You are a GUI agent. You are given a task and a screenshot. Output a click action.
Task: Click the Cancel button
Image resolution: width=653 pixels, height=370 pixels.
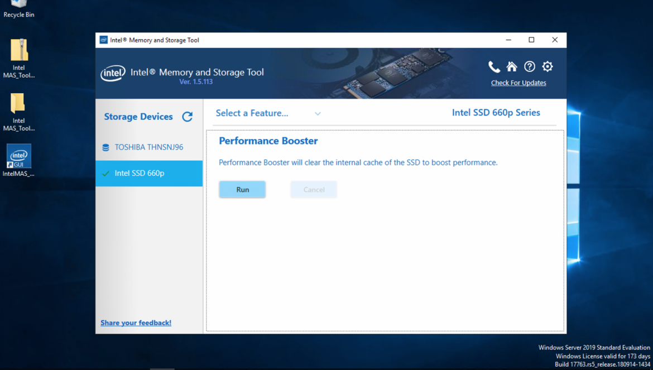coord(314,189)
